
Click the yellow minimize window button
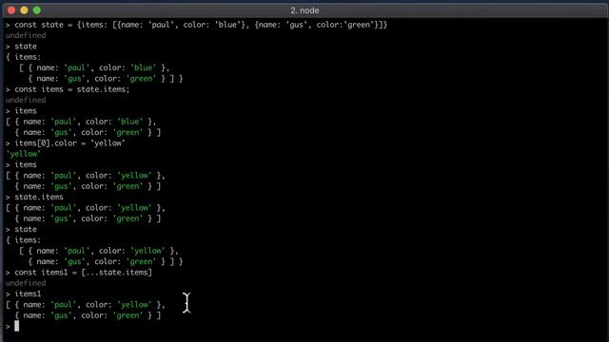pos(24,10)
